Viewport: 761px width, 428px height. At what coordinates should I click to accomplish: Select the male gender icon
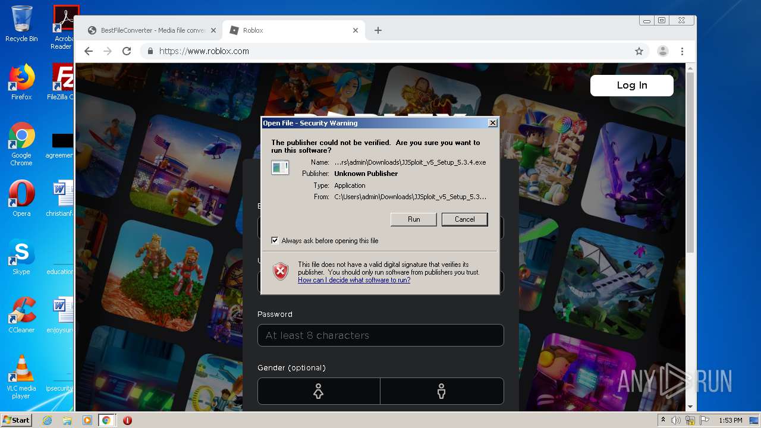[442, 391]
